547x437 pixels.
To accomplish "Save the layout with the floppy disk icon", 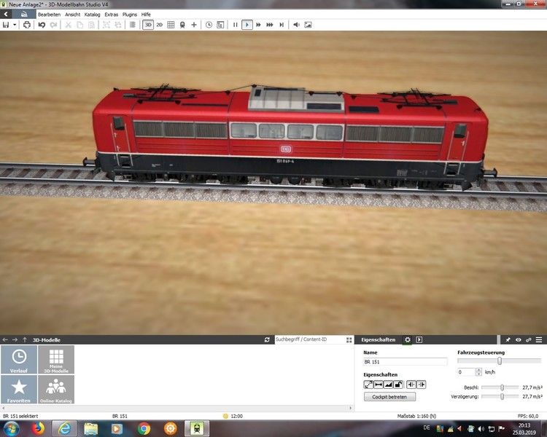I will pyautogui.click(x=6, y=25).
